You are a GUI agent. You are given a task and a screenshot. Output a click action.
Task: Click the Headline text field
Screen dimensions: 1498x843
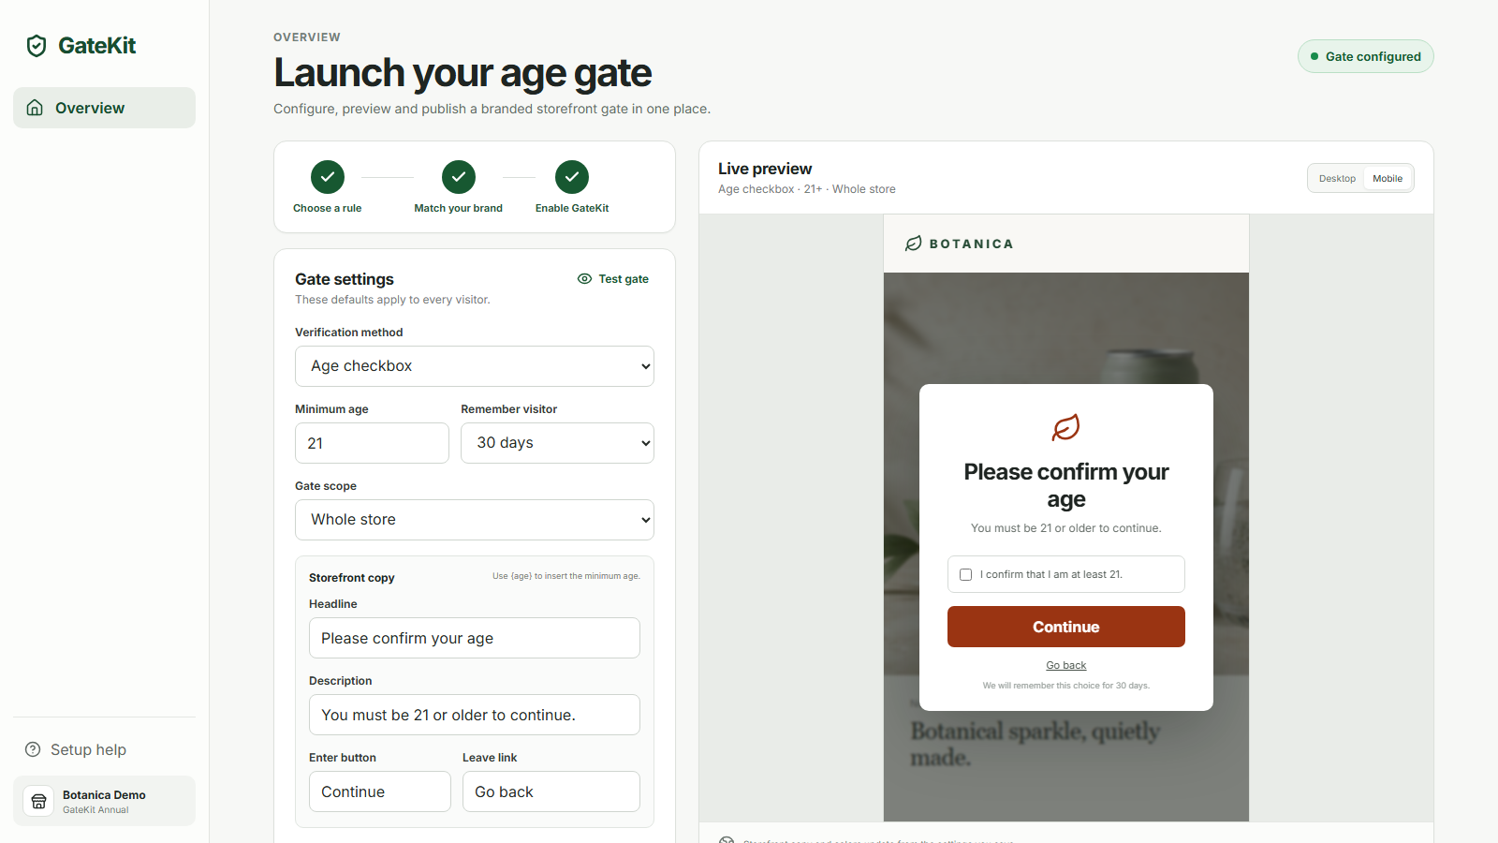tap(475, 638)
